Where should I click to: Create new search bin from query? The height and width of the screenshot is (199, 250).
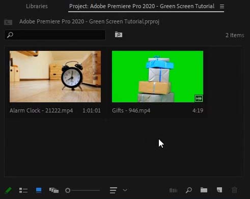tap(119, 35)
